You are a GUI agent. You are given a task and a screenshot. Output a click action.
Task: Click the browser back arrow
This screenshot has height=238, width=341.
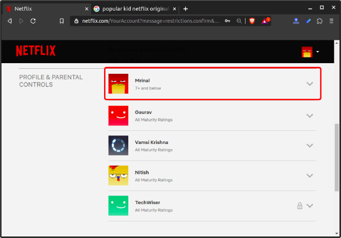click(x=10, y=21)
